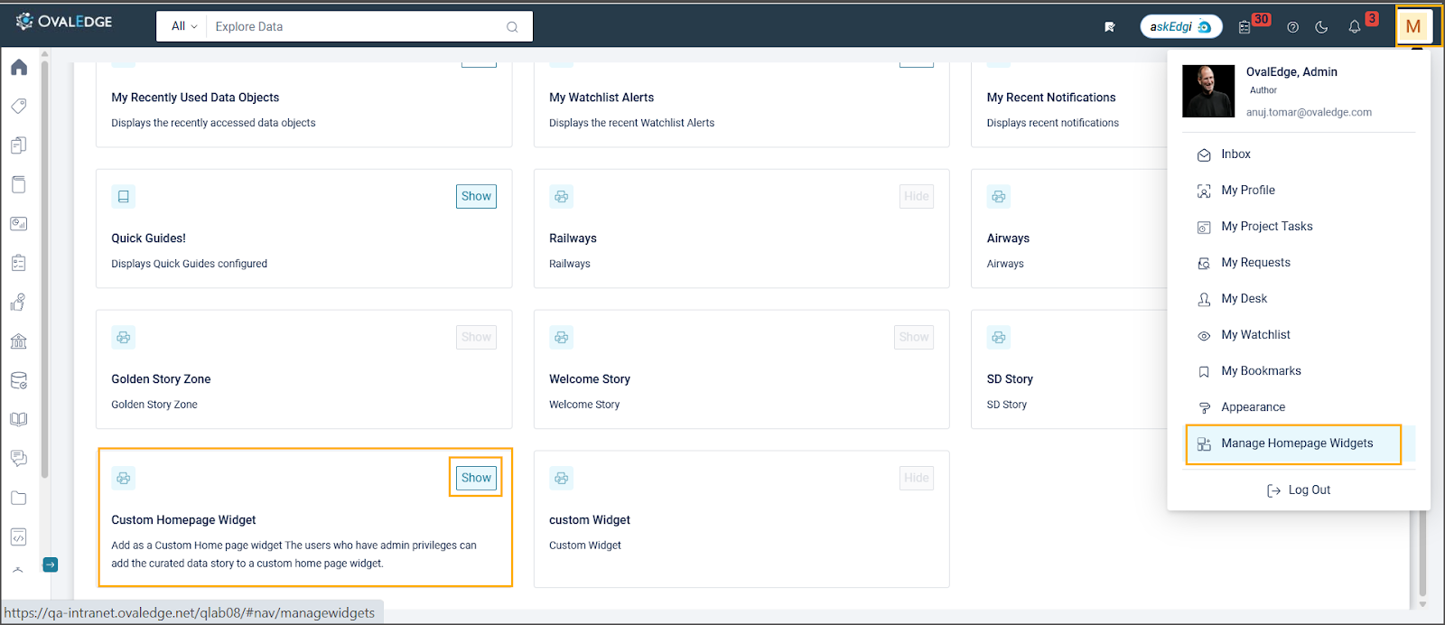Click the askEdgi assistant button
Image resolution: width=1445 pixels, height=625 pixels.
click(1180, 27)
